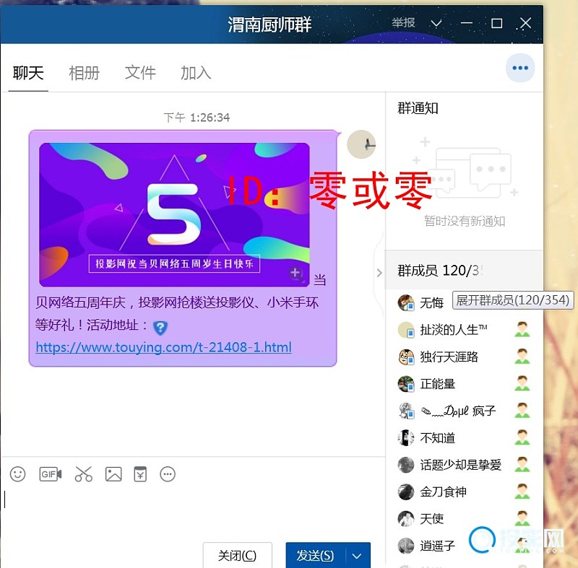This screenshot has width=578, height=568.
Task: Start a screenshot with the scissors tool
Action: tap(83, 474)
